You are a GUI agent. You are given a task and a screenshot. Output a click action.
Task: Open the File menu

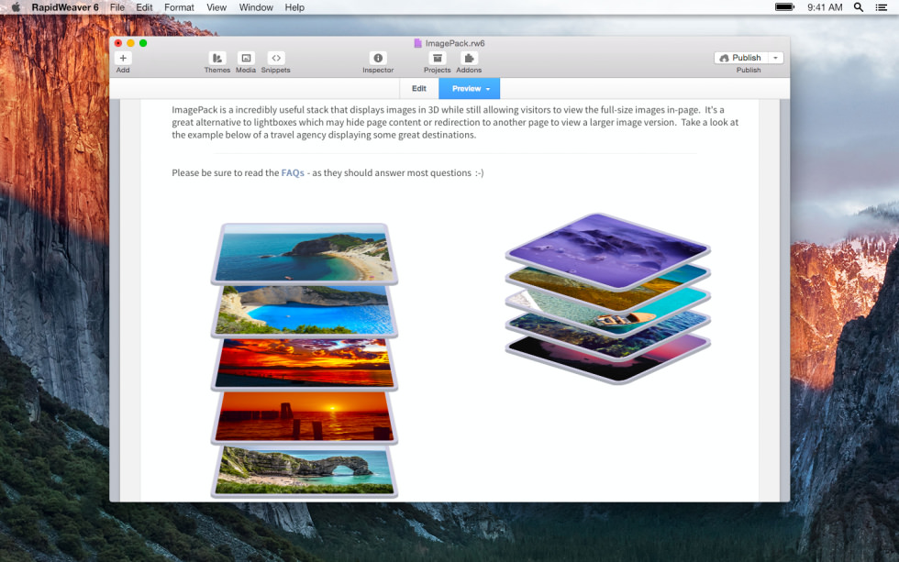[x=117, y=7]
